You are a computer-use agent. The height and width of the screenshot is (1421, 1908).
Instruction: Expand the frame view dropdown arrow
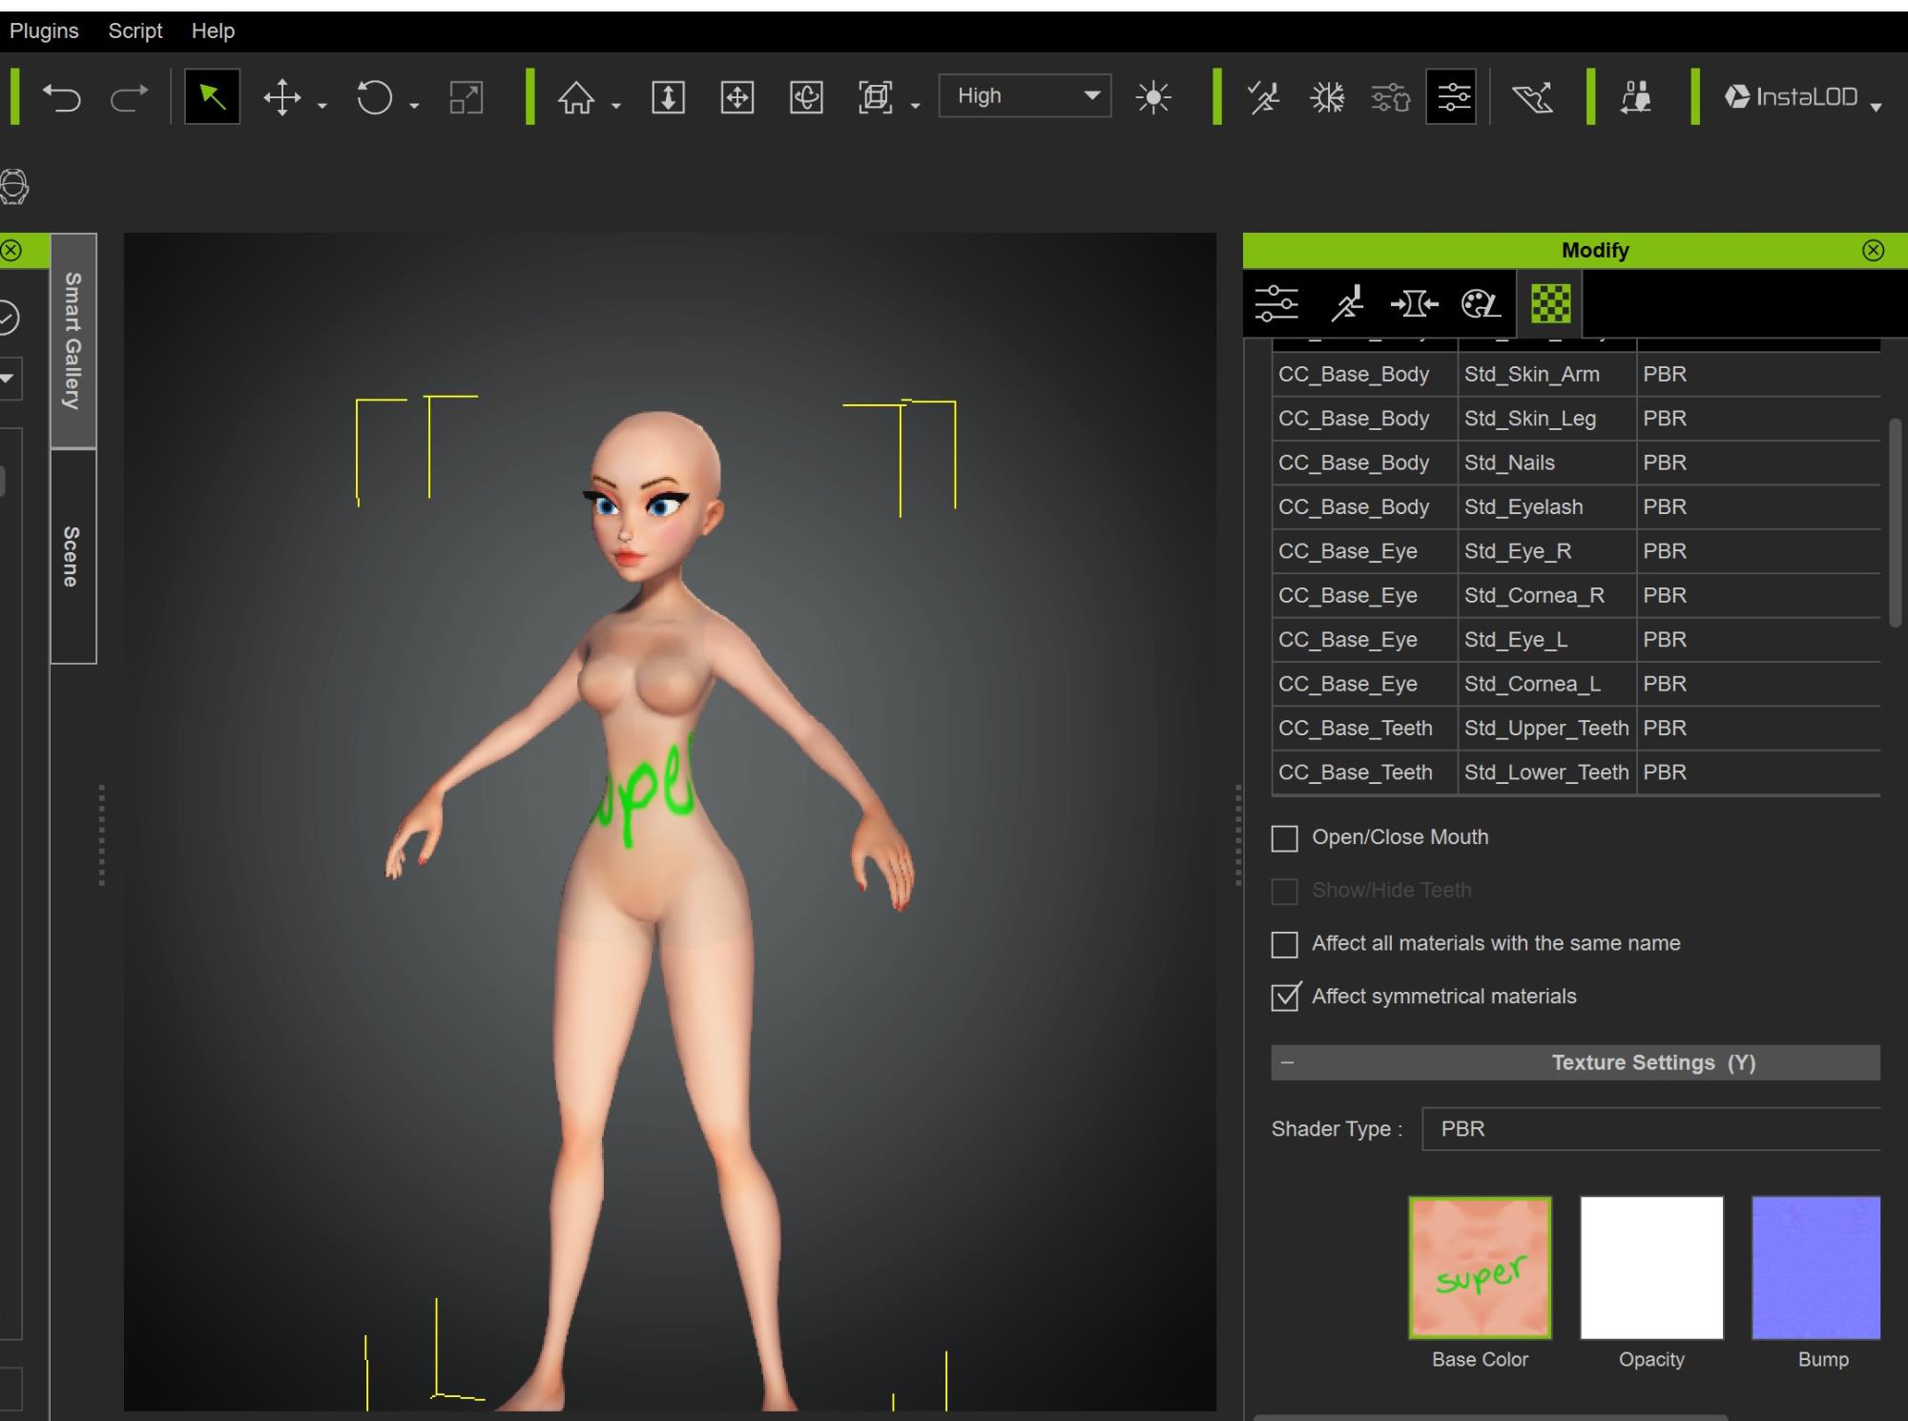(x=915, y=105)
